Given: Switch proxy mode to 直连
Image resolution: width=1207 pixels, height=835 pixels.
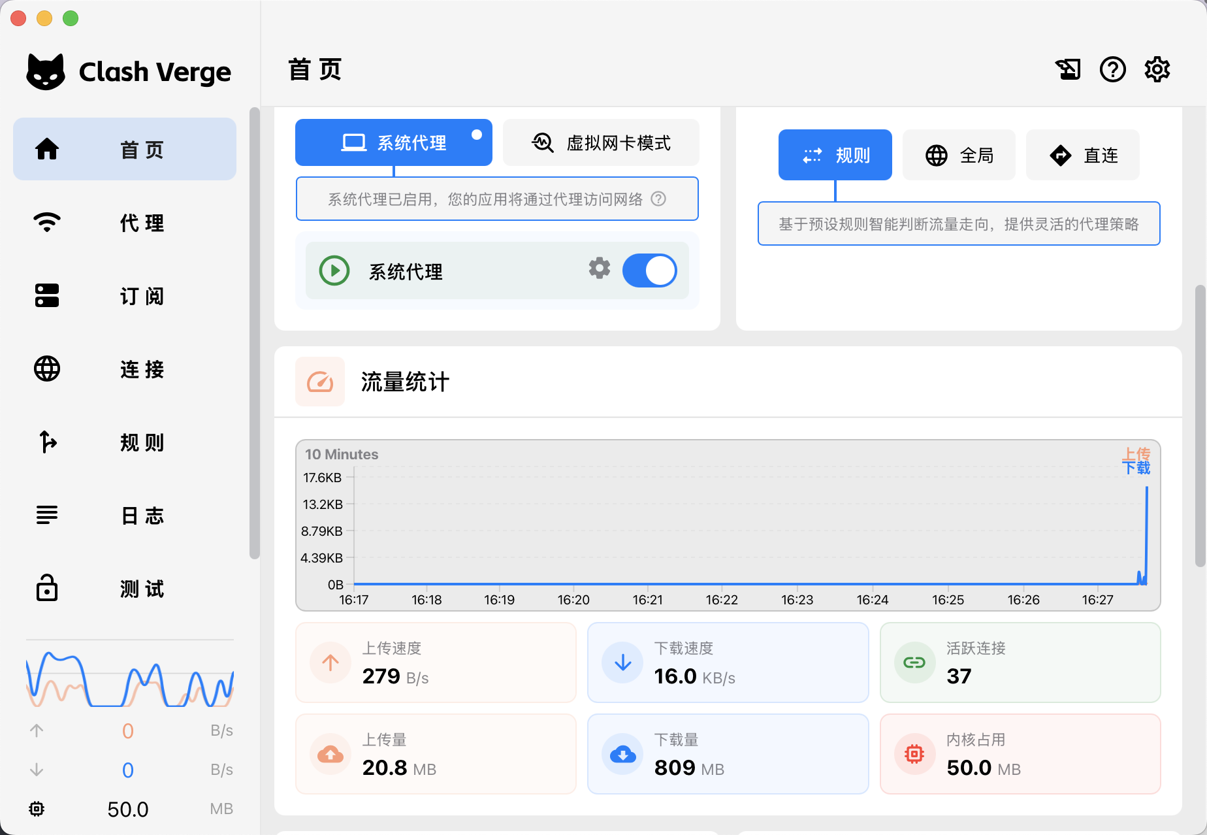Looking at the screenshot, I should coord(1082,155).
